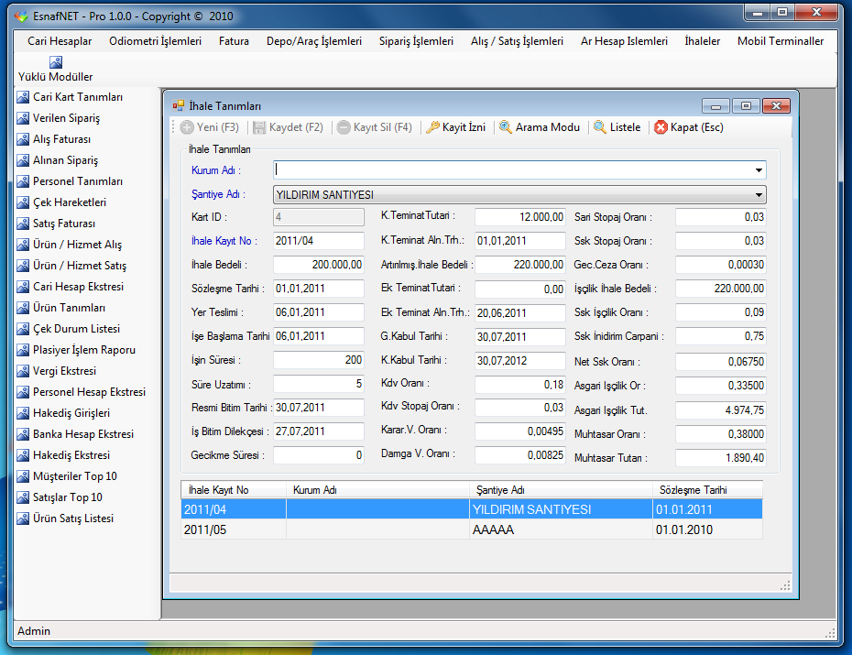Click the icon beside Ürün Tanımları
The width and height of the screenshot is (852, 655).
pyautogui.click(x=23, y=308)
